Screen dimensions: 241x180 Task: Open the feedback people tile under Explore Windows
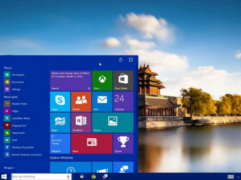point(123,167)
